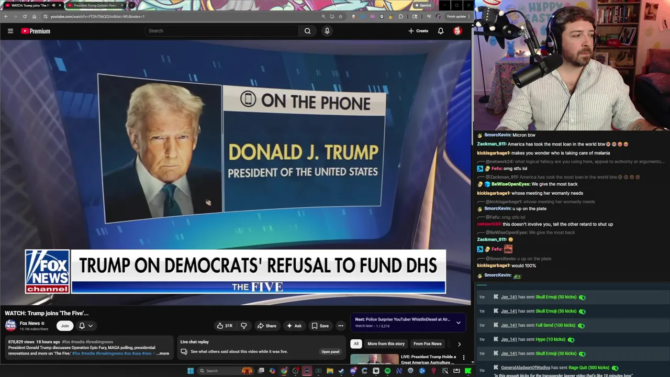The width and height of the screenshot is (670, 377).
Task: Open a new browser tab
Action: [131, 5]
